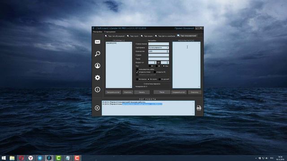Open the red Camtasia recorder taskbar icon

pyautogui.click(x=77, y=158)
